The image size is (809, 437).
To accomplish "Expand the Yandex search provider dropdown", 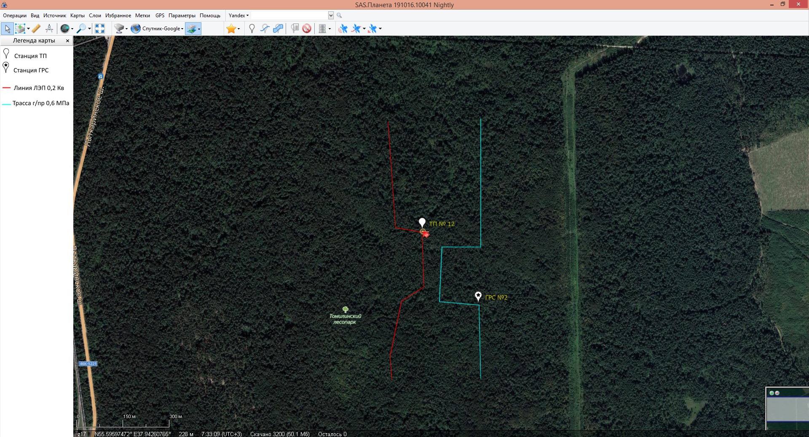I will tap(238, 16).
